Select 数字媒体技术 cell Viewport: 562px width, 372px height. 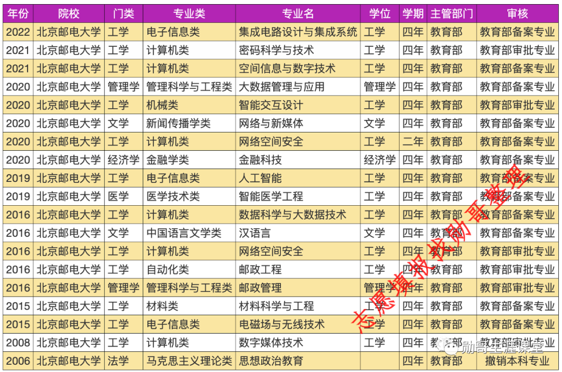tap(298, 343)
